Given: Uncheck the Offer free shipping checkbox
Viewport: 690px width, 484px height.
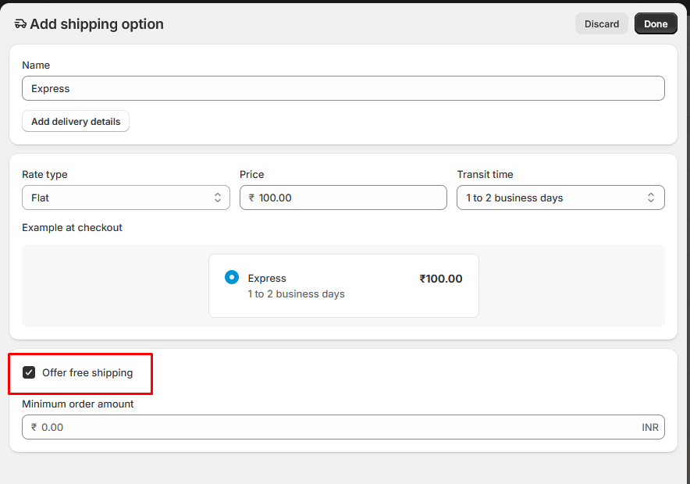Looking at the screenshot, I should pyautogui.click(x=29, y=372).
